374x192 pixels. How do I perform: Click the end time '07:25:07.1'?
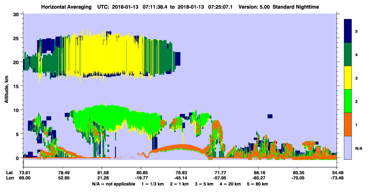[x=220, y=7]
